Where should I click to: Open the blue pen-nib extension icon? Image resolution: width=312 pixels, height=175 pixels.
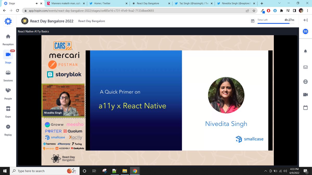[275, 11]
